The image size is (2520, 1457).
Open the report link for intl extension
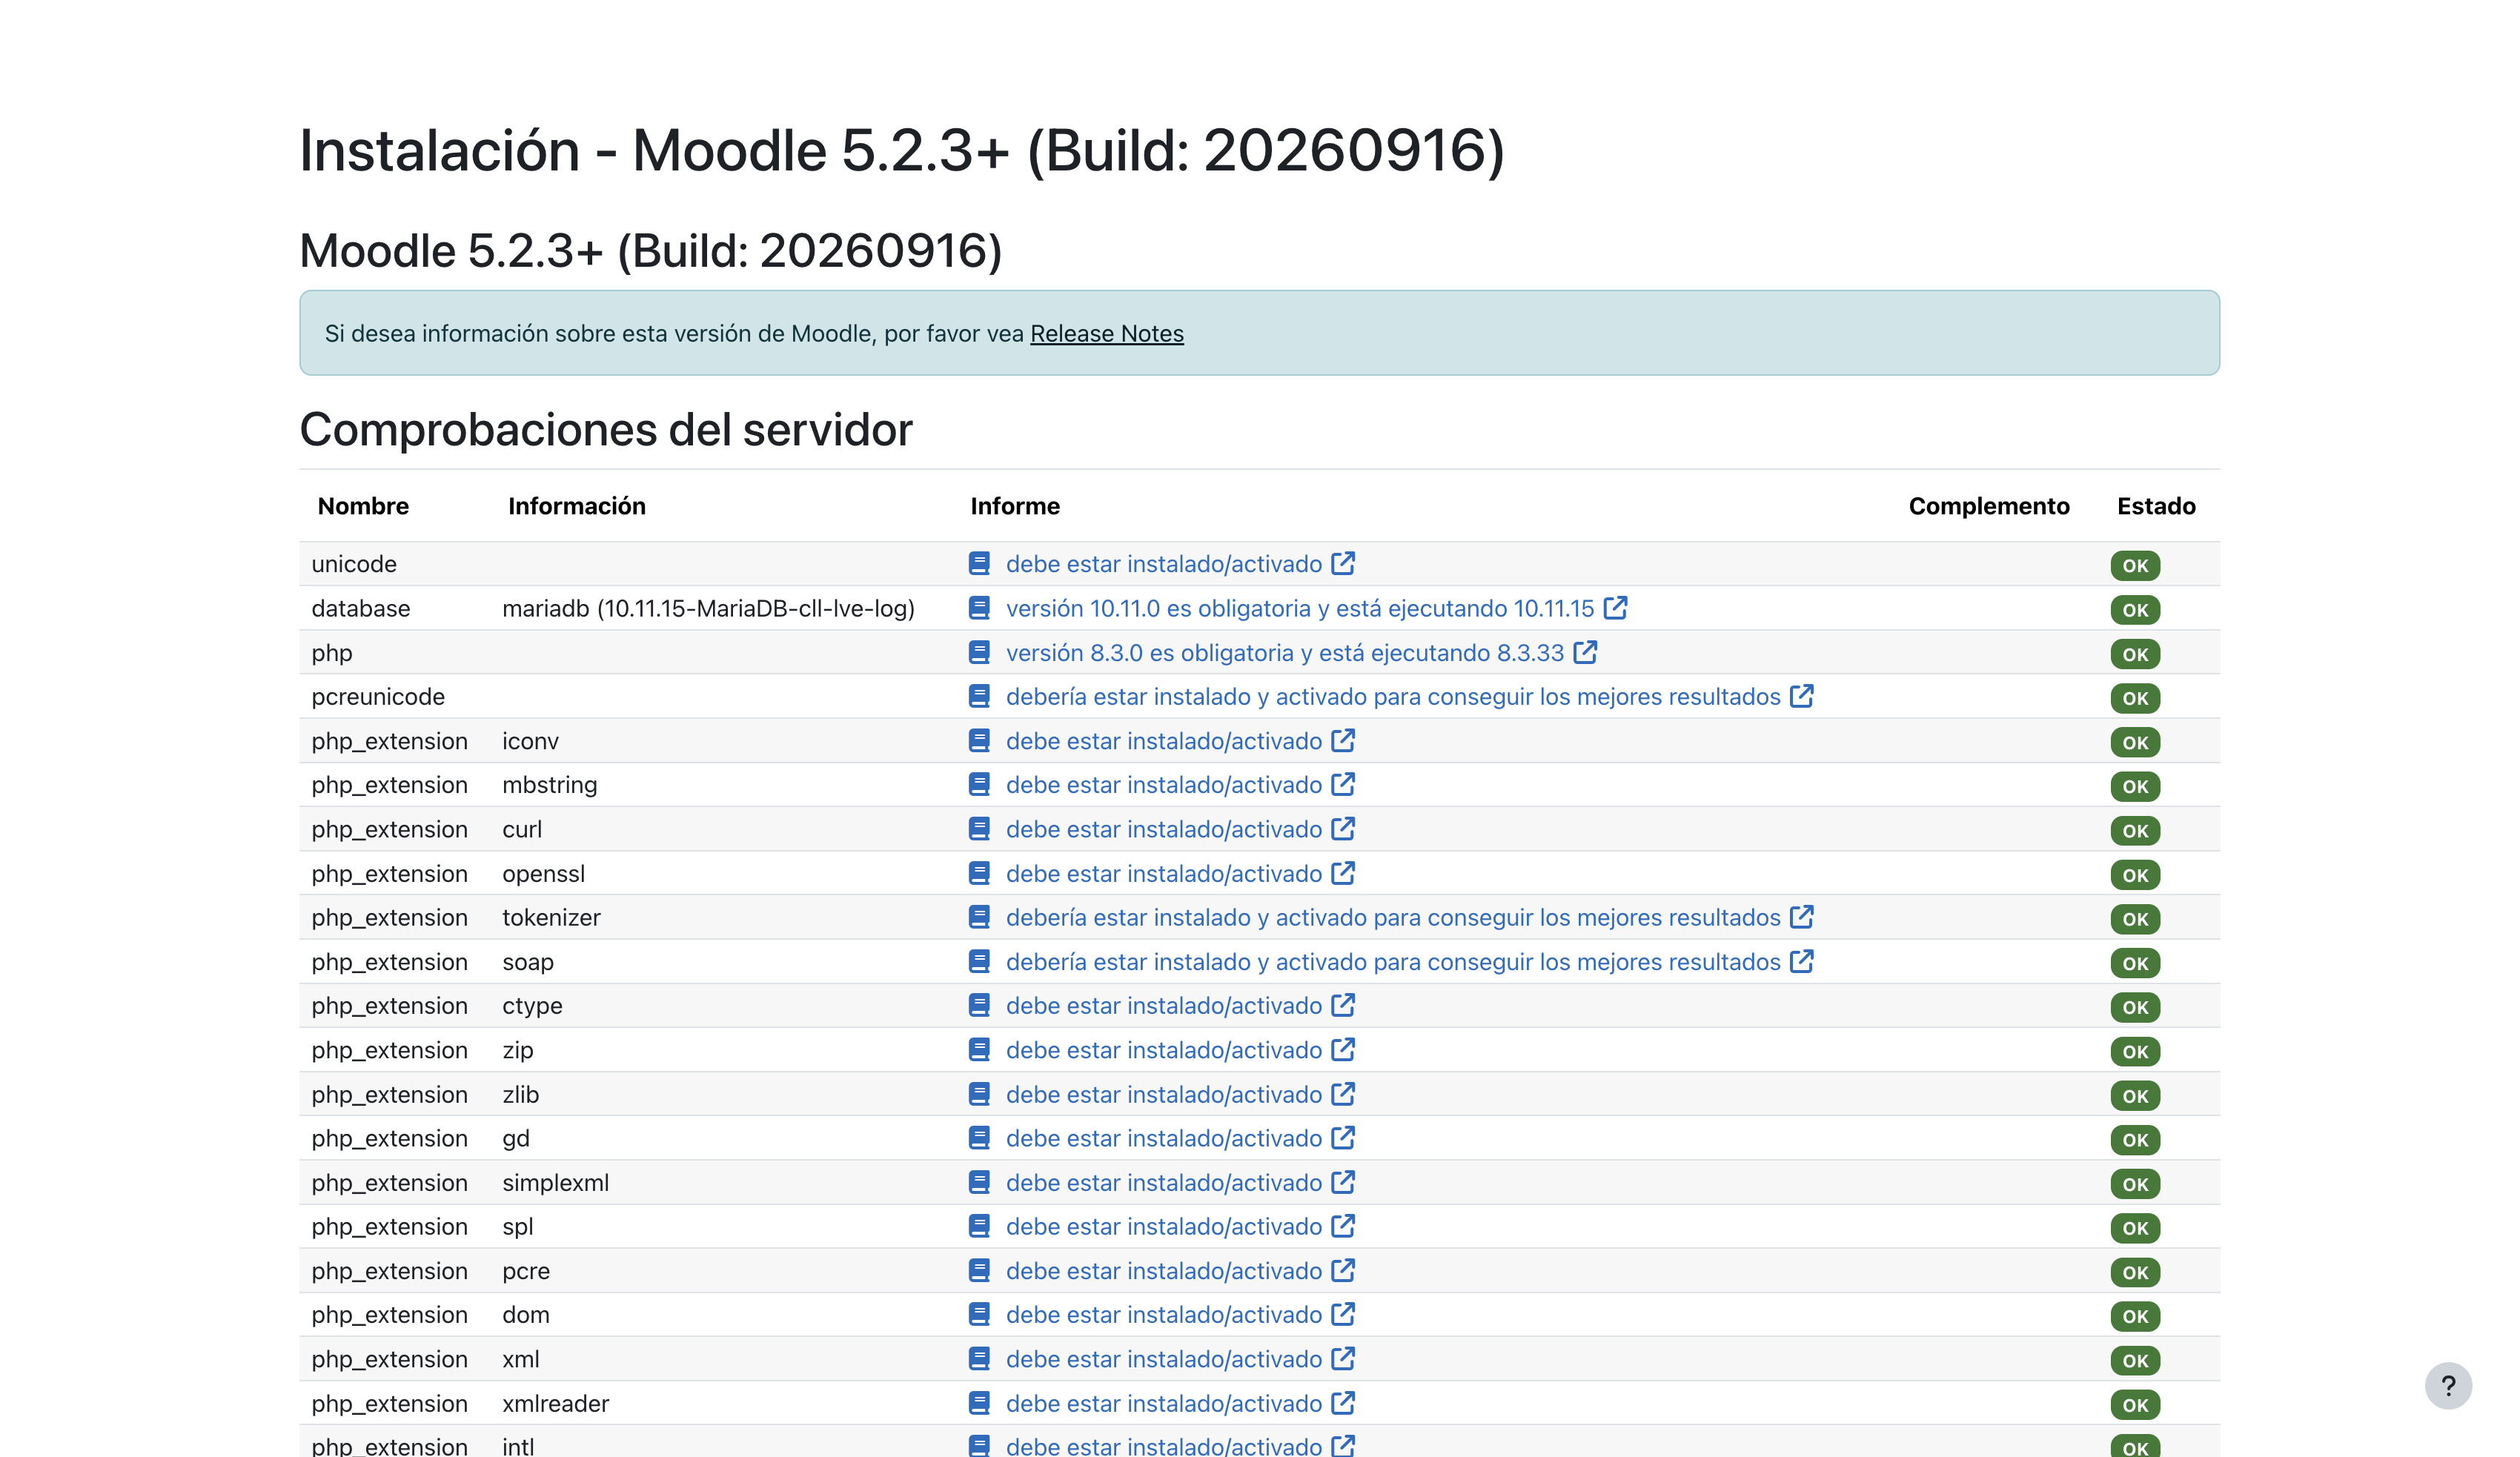(x=1163, y=1445)
